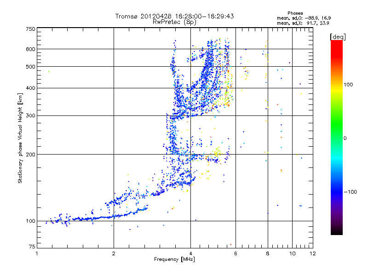
Task: Click the "[deg]" colorbar unit label
Action: pos(338,37)
